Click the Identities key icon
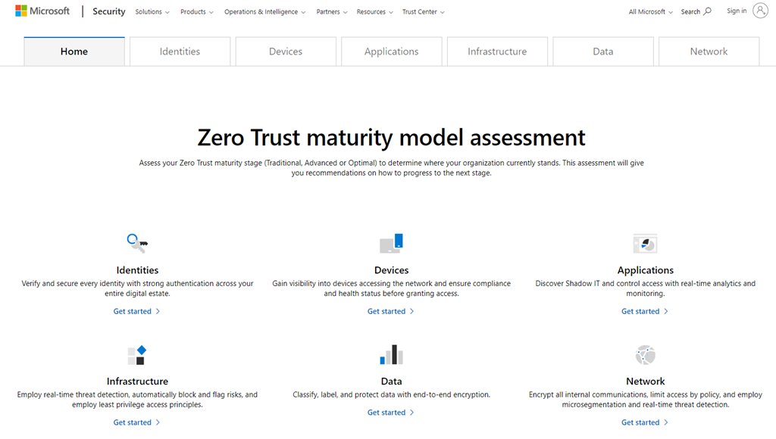Screen dimensions: 776x439 pos(137,243)
